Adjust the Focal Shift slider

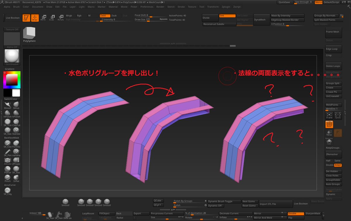coord(151,15)
